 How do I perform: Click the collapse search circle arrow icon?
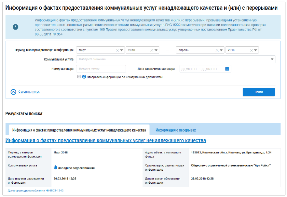(13, 92)
